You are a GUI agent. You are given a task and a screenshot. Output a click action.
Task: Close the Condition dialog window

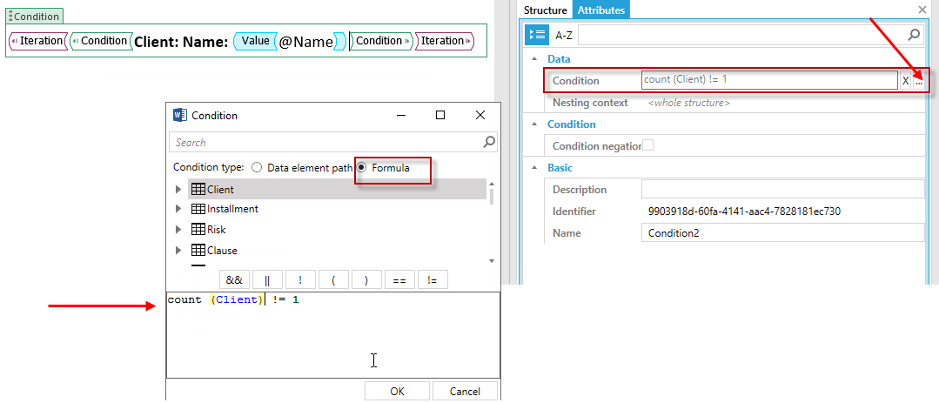480,115
